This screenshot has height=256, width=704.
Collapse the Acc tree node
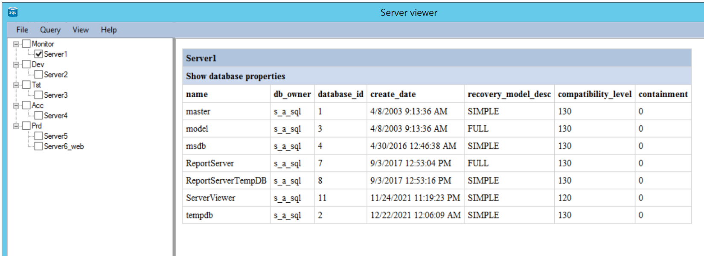click(16, 105)
